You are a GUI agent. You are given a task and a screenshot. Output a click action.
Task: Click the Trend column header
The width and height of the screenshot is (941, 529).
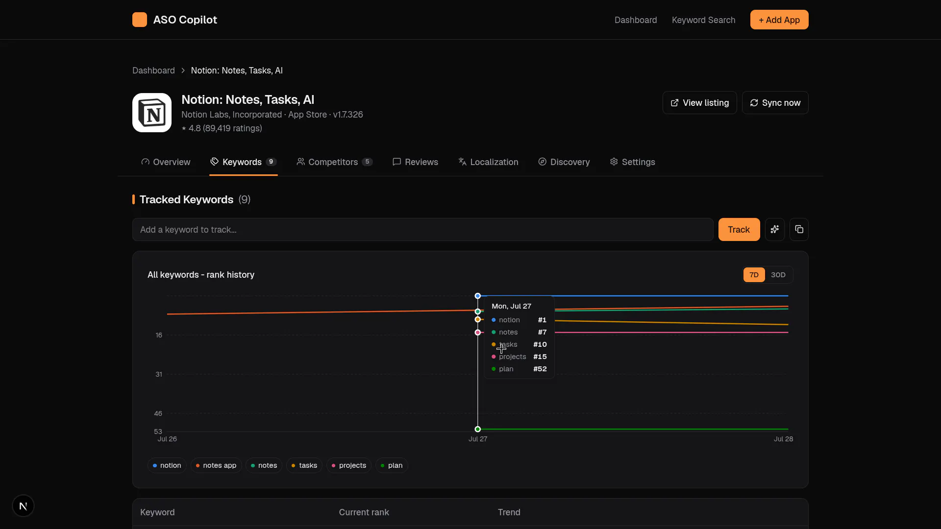click(509, 512)
